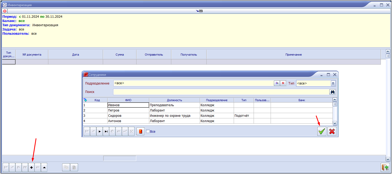
Task: Click the exit door icon
Action: (385, 167)
